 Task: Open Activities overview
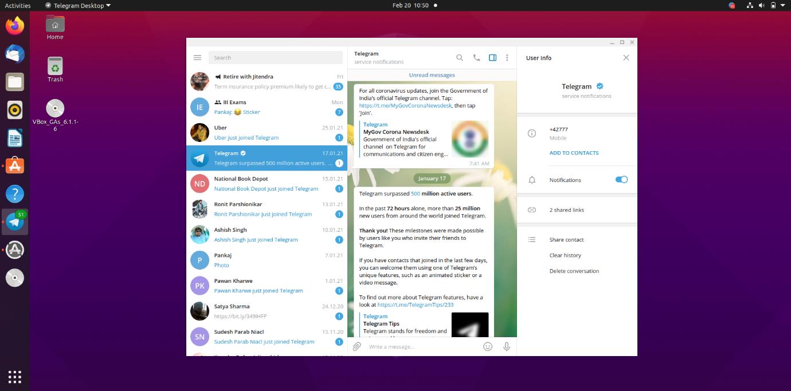[x=18, y=6]
